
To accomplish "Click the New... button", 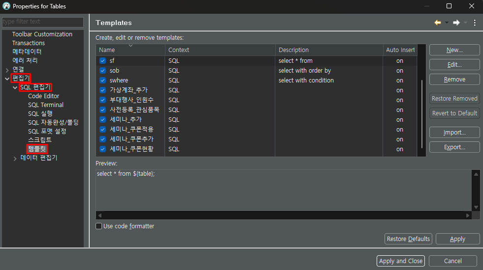I will tap(454, 50).
